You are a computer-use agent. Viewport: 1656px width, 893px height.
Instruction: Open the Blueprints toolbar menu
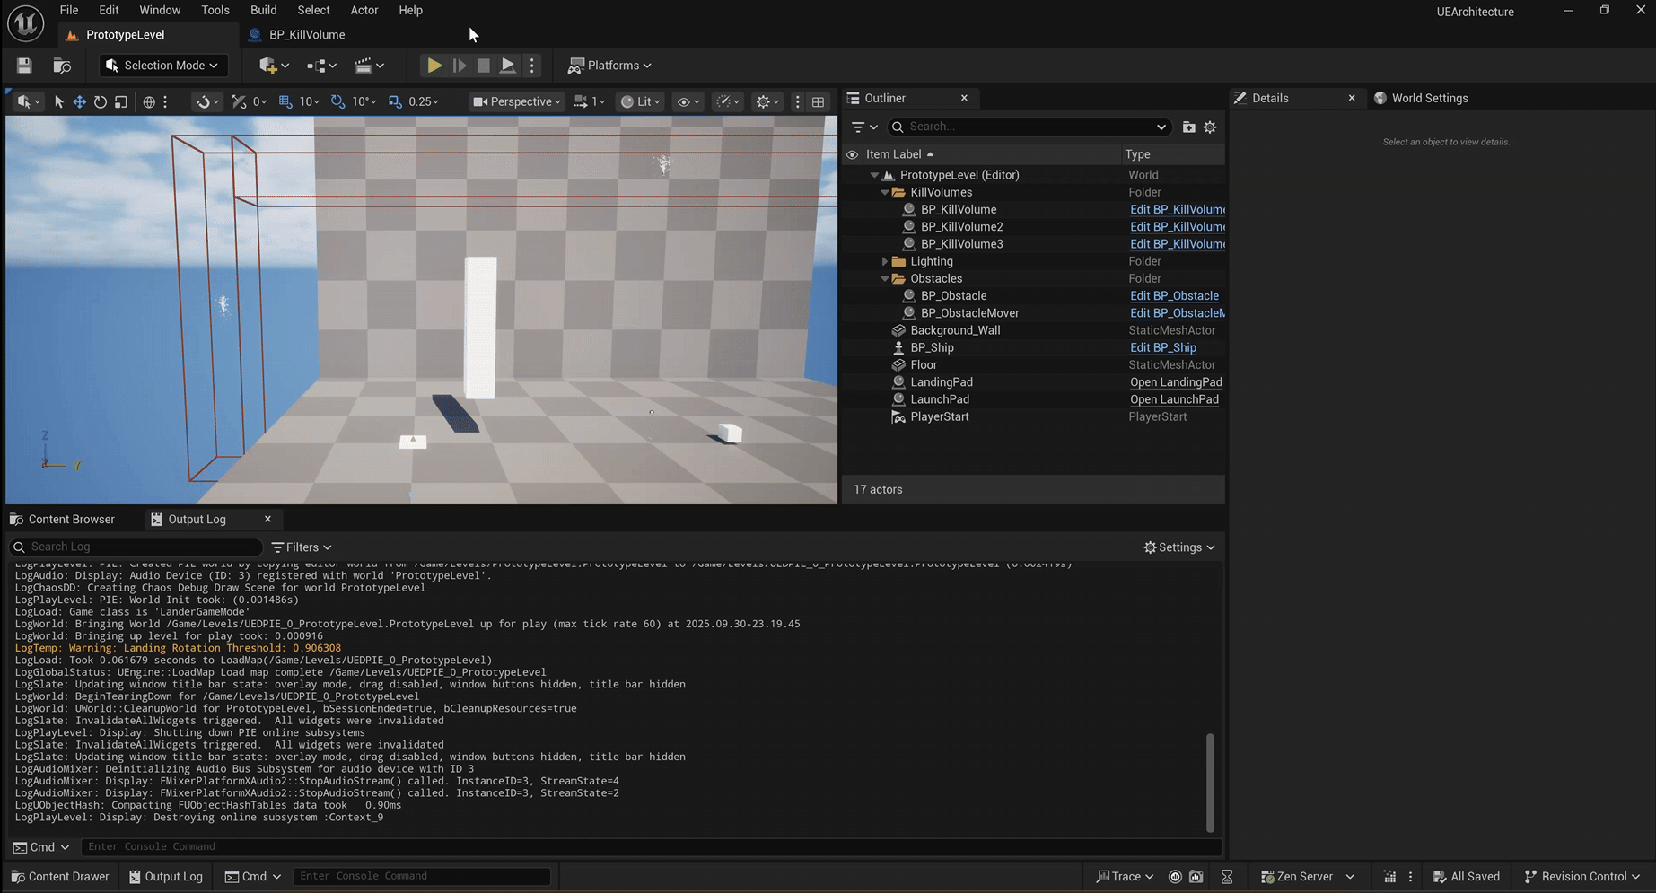[320, 65]
